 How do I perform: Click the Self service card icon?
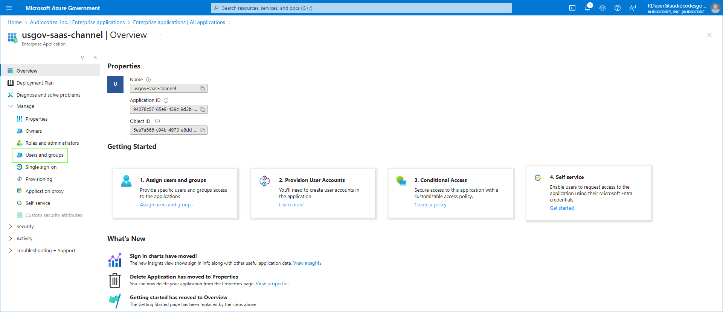538,177
